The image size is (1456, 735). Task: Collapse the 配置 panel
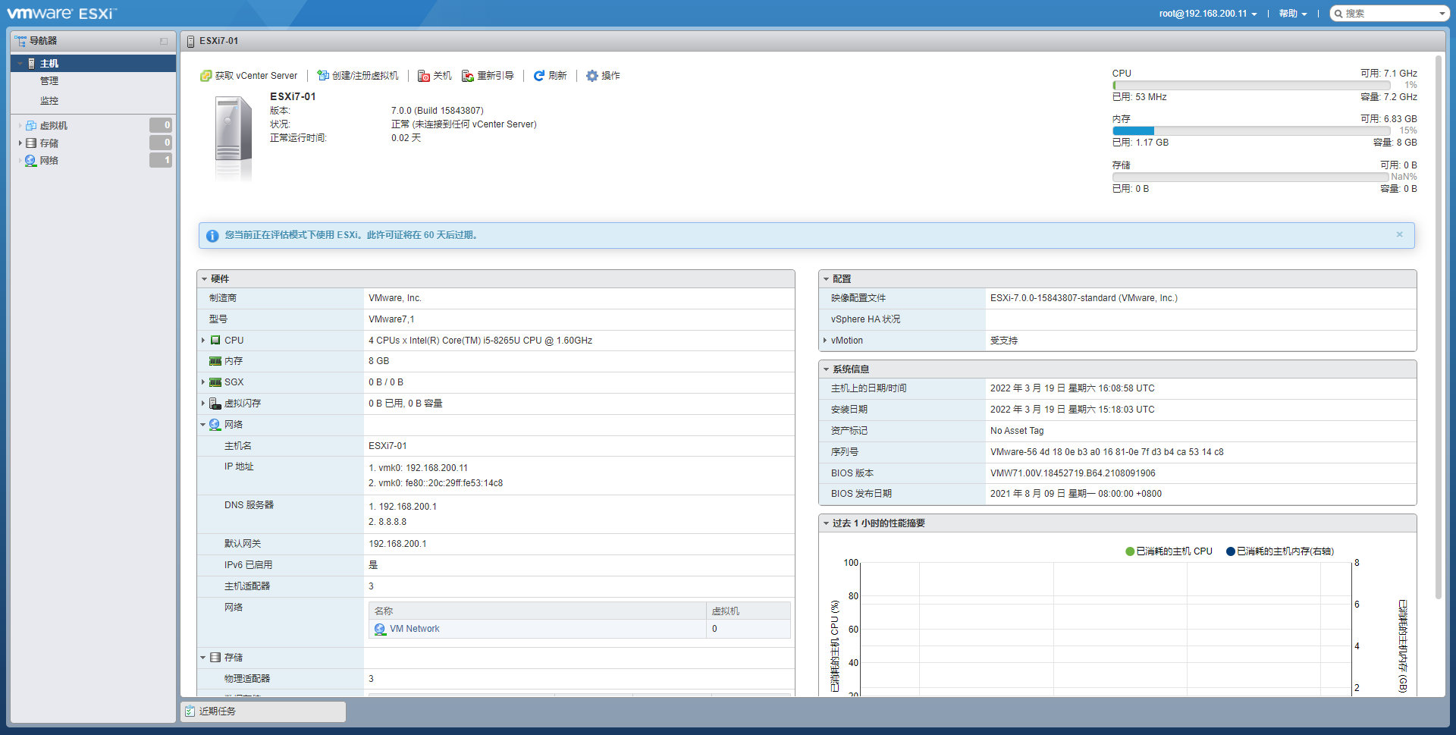[826, 279]
